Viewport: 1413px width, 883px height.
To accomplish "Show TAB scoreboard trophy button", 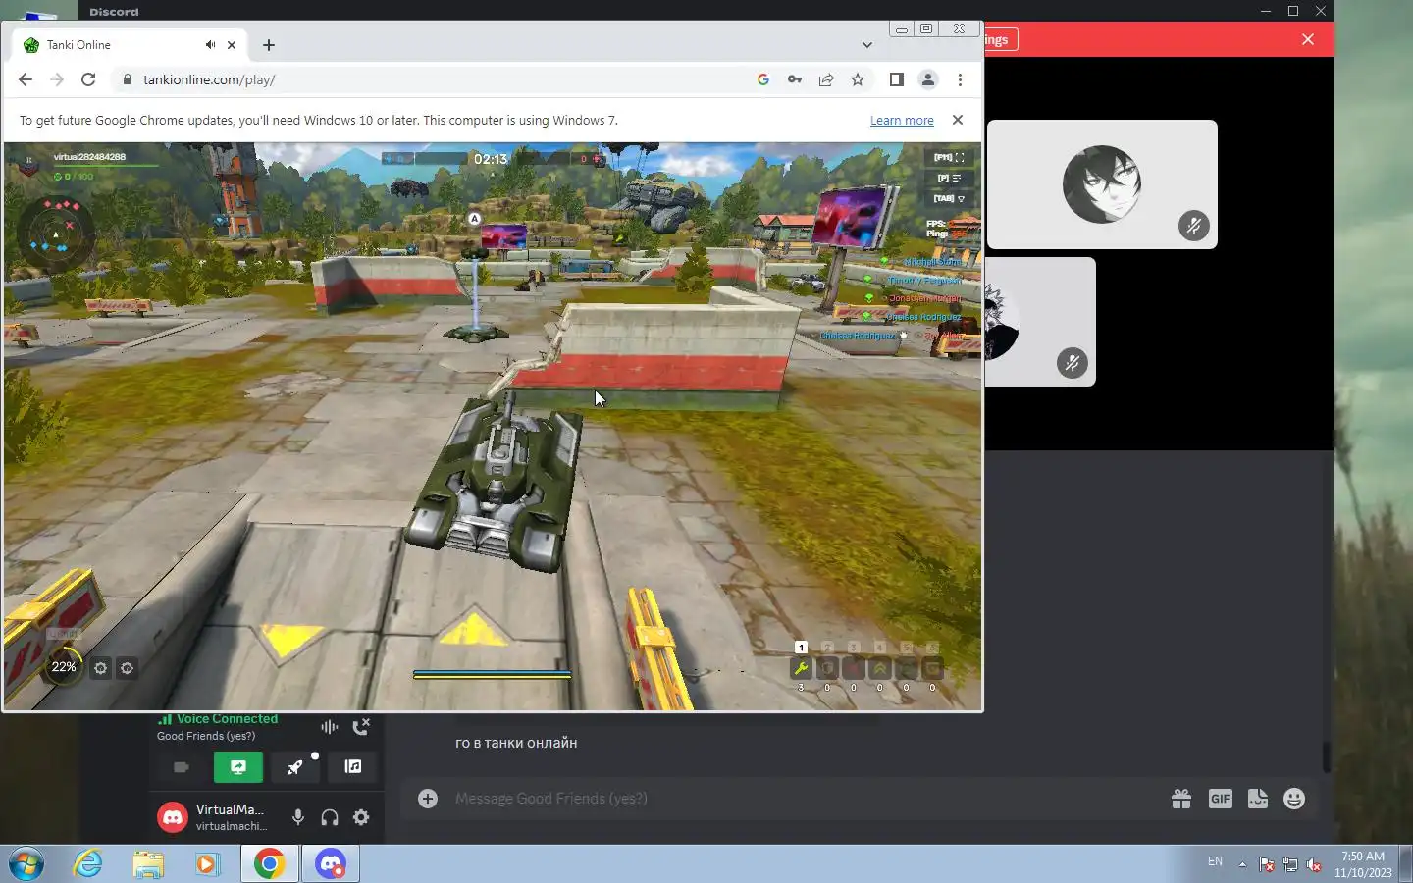I will (x=949, y=198).
